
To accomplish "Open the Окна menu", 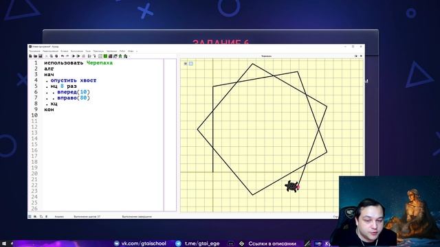I will (88, 51).
